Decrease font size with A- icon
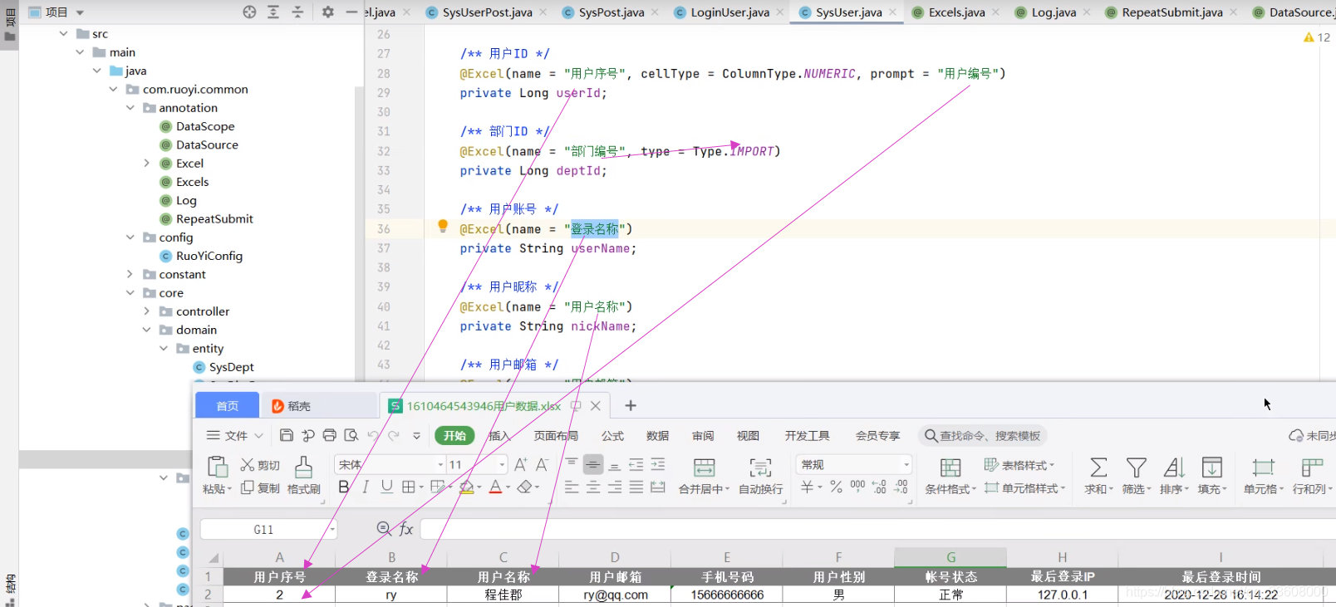 click(x=542, y=465)
